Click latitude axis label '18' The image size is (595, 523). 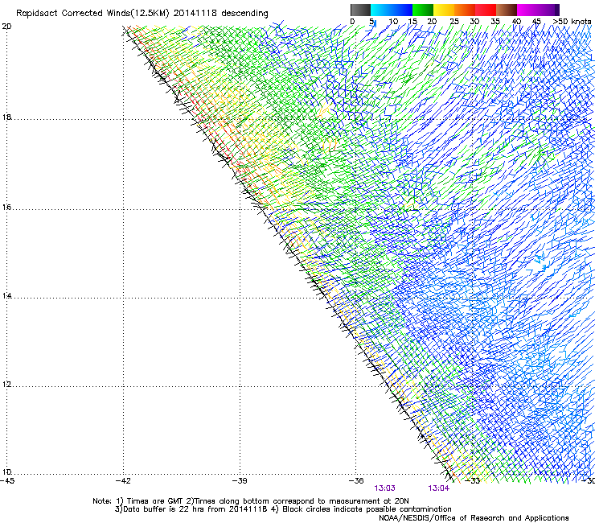6,117
